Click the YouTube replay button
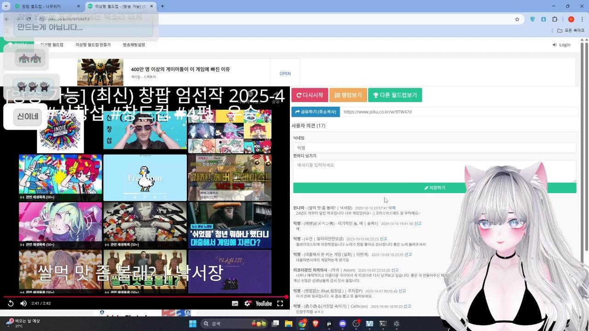 click(11, 303)
